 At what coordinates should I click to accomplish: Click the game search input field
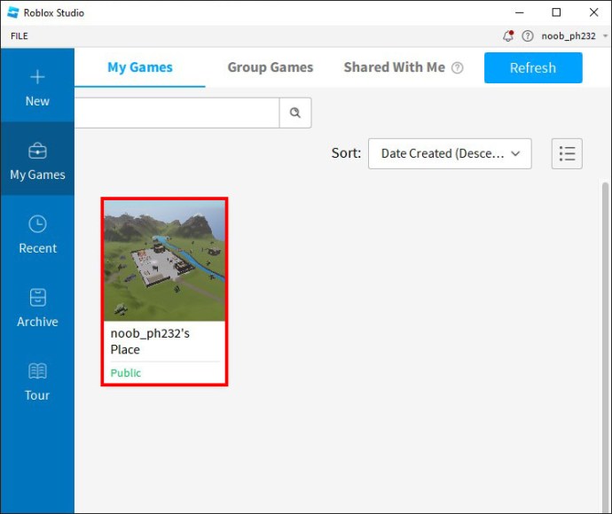(177, 113)
